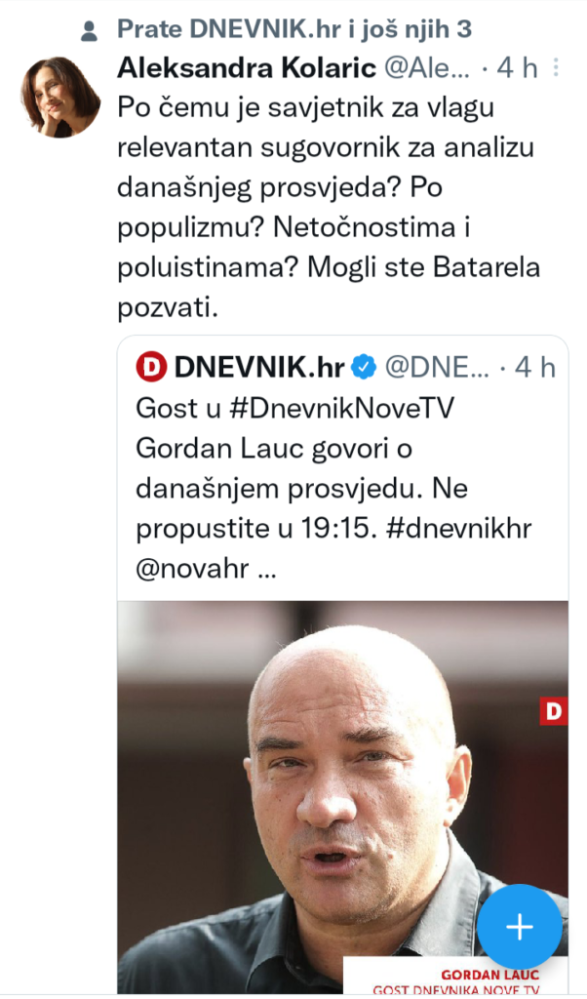Tap the @DNE... handle in quoted tweet
Viewport: 587px width, 999px height.
[x=436, y=368]
